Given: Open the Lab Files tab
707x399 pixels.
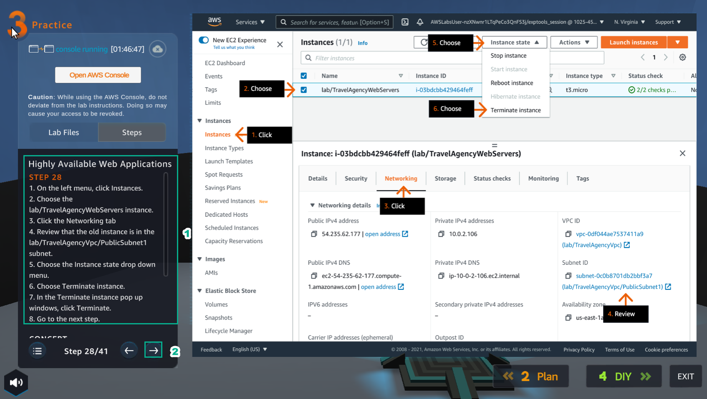Looking at the screenshot, I should pyautogui.click(x=63, y=133).
